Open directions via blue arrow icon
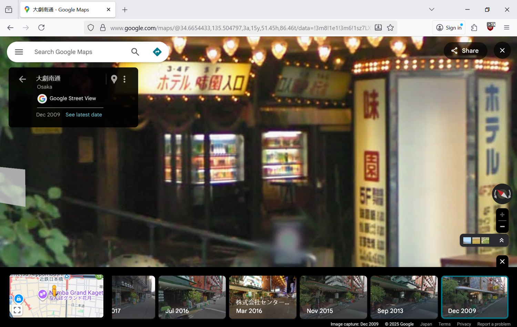 click(x=157, y=52)
